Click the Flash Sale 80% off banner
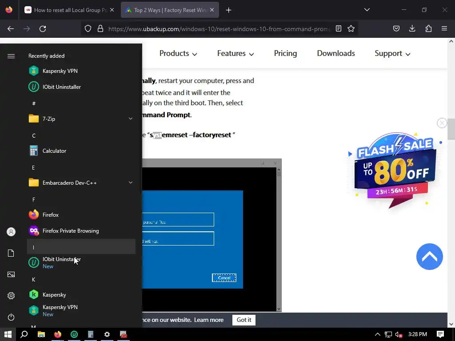This screenshot has width=455, height=341. point(395,170)
